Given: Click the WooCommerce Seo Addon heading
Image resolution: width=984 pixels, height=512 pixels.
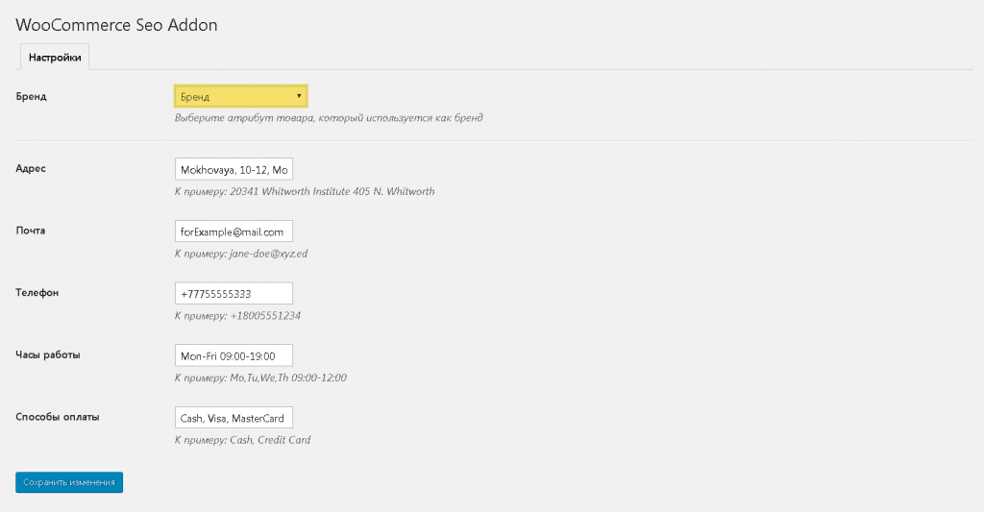Looking at the screenshot, I should (x=116, y=25).
